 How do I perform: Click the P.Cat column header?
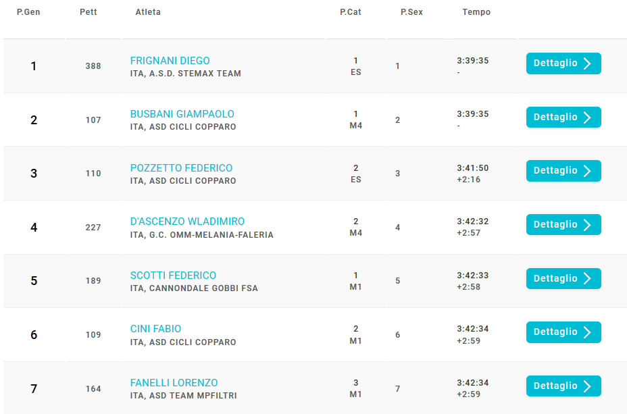351,12
